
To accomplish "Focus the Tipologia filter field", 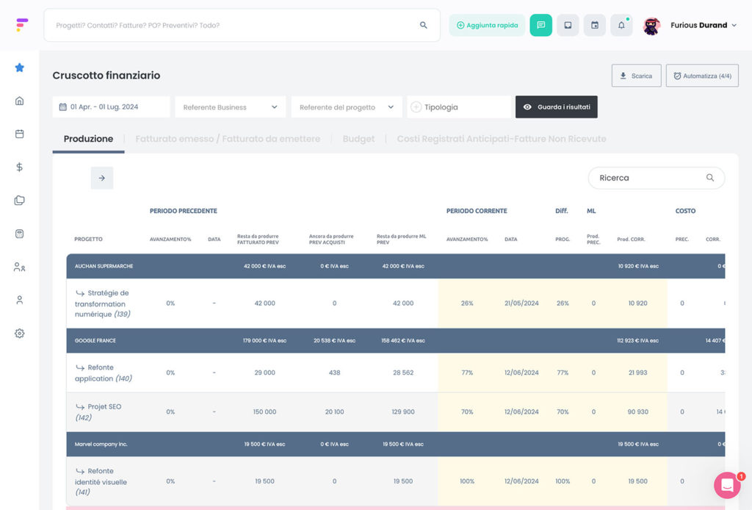I will 459,107.
